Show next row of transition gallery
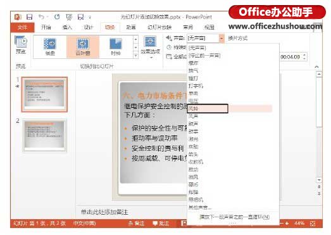Screen dimensions: 331x235 [x=135, y=48]
